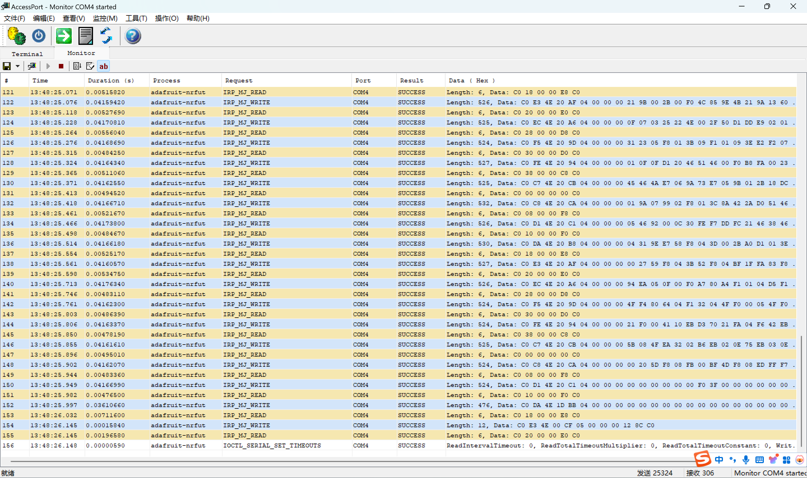Open the 监控(M) menu
Viewport: 807px width, 478px height.
click(x=105, y=18)
